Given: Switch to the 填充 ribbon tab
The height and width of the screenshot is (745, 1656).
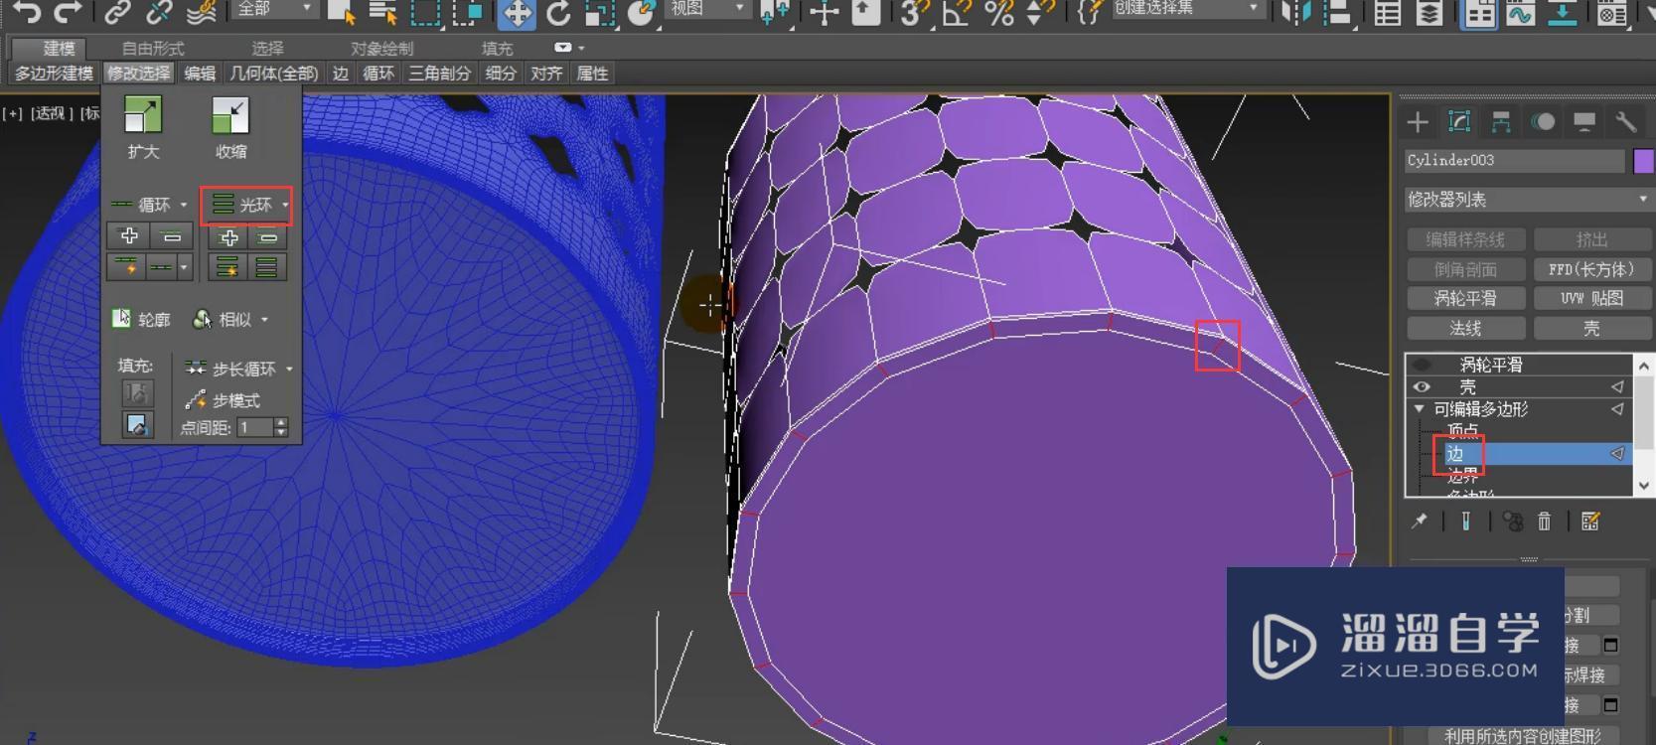Looking at the screenshot, I should tap(497, 48).
